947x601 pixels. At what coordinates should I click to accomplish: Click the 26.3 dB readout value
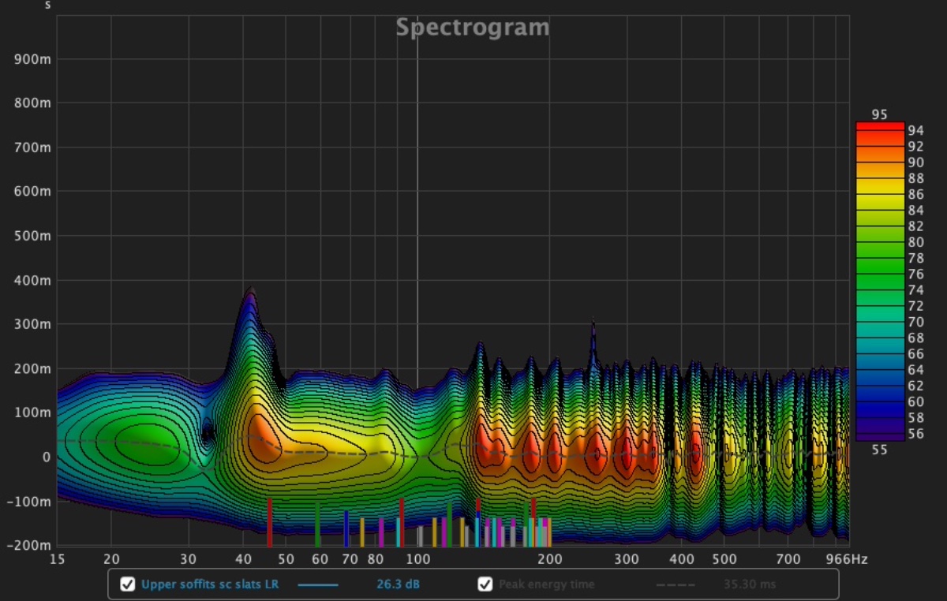[x=398, y=584]
